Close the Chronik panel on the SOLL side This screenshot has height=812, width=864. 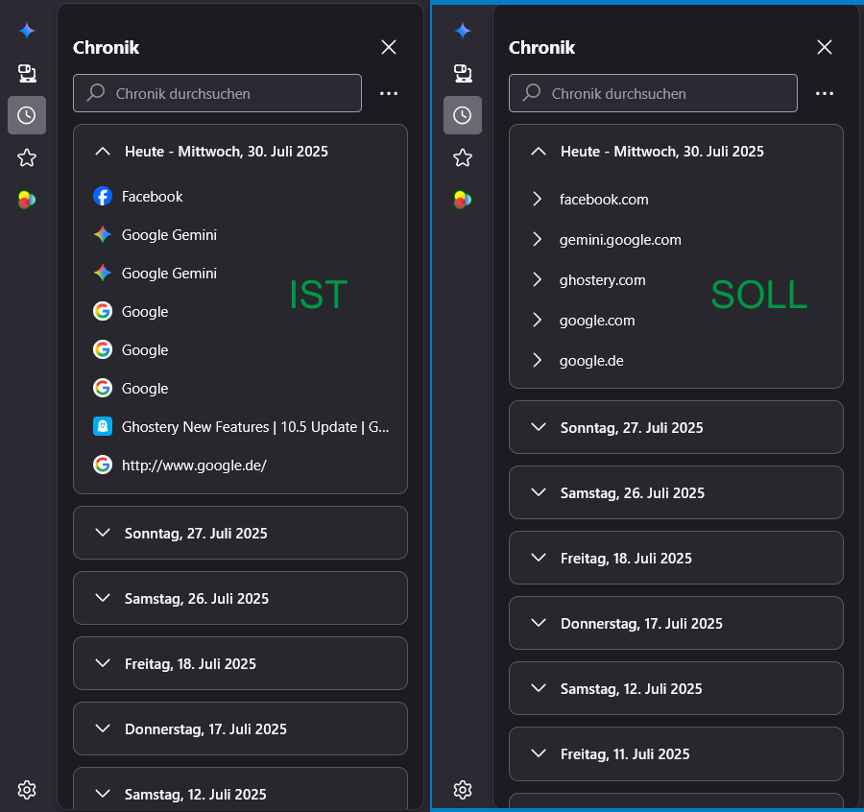[824, 47]
